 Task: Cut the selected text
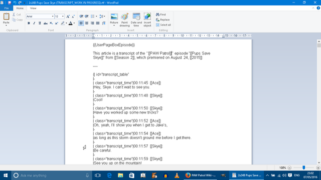tap(17, 14)
